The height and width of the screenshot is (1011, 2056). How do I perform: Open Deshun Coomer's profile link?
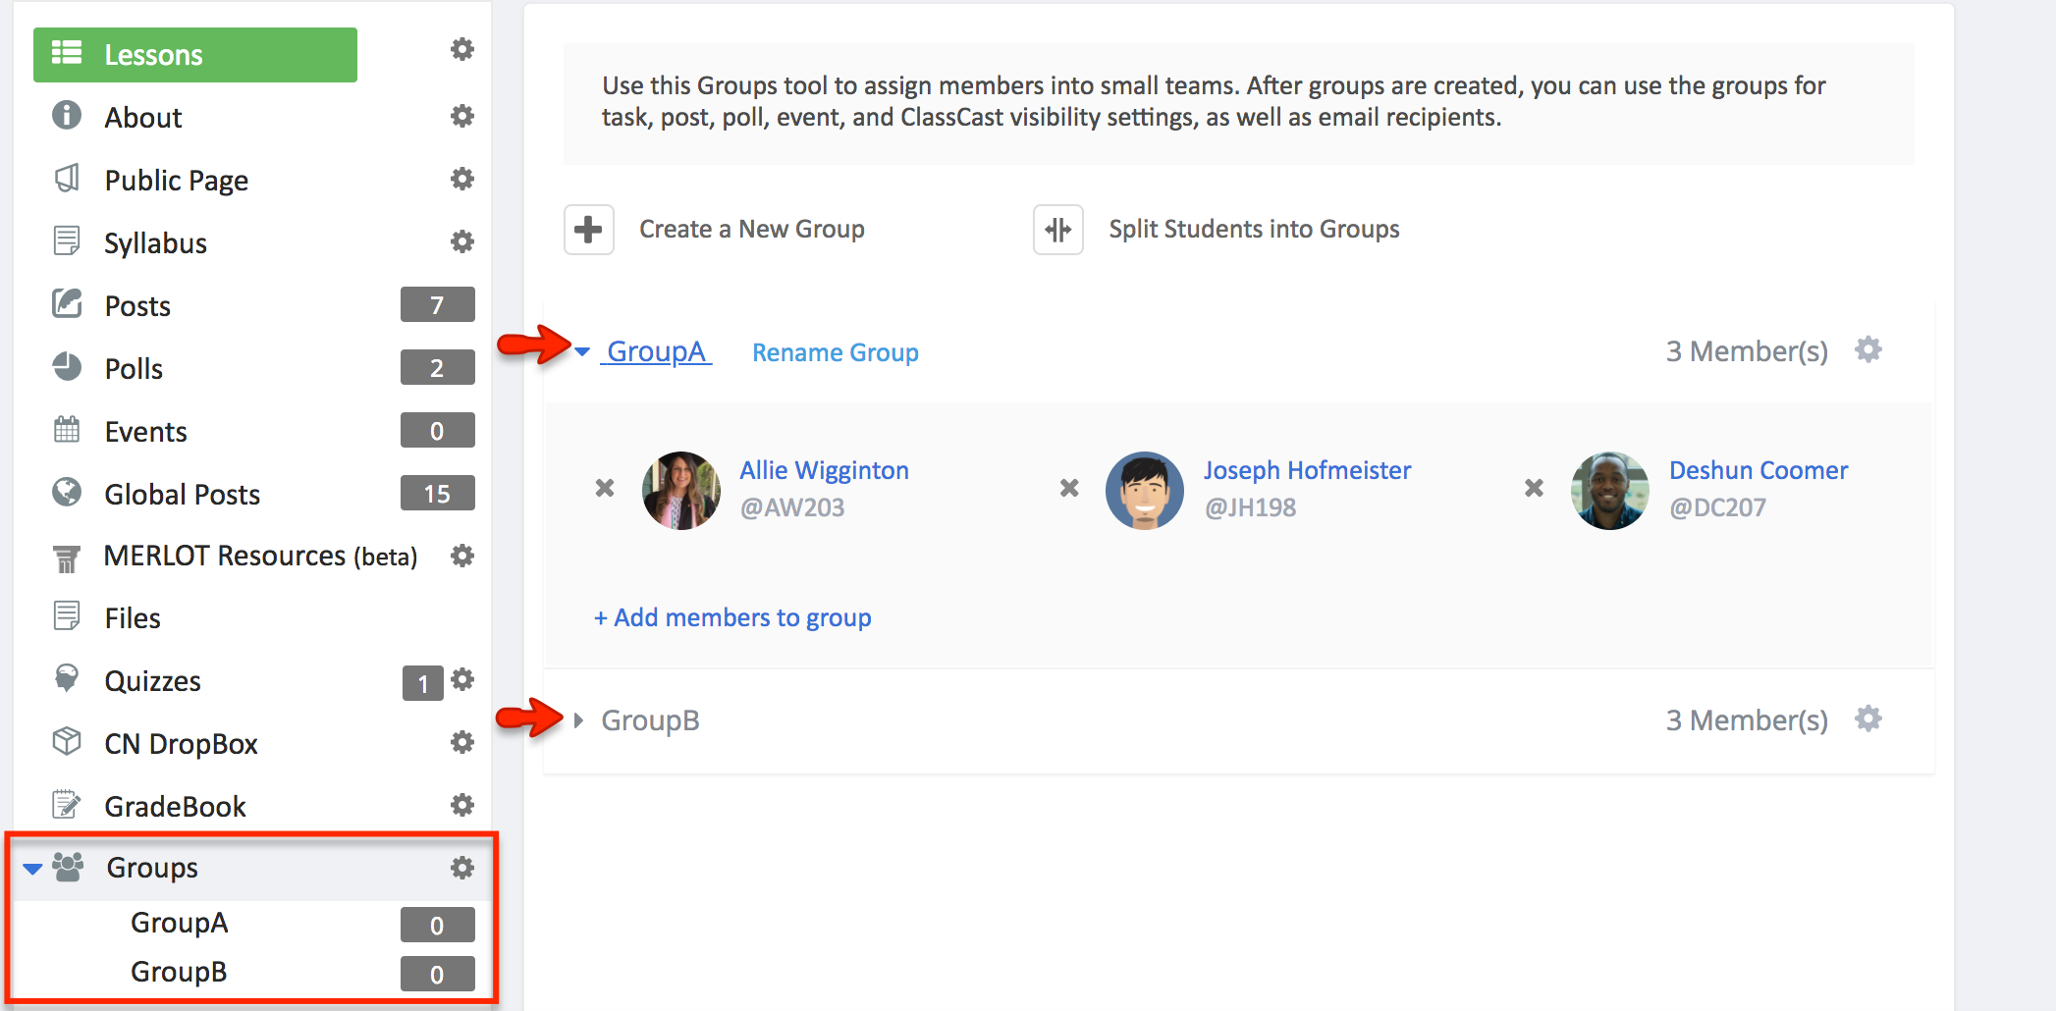click(1758, 471)
